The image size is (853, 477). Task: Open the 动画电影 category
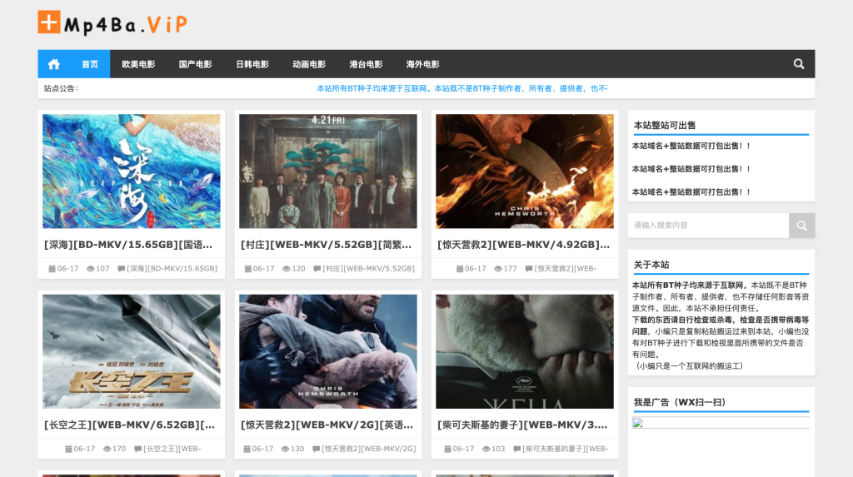[x=309, y=64]
